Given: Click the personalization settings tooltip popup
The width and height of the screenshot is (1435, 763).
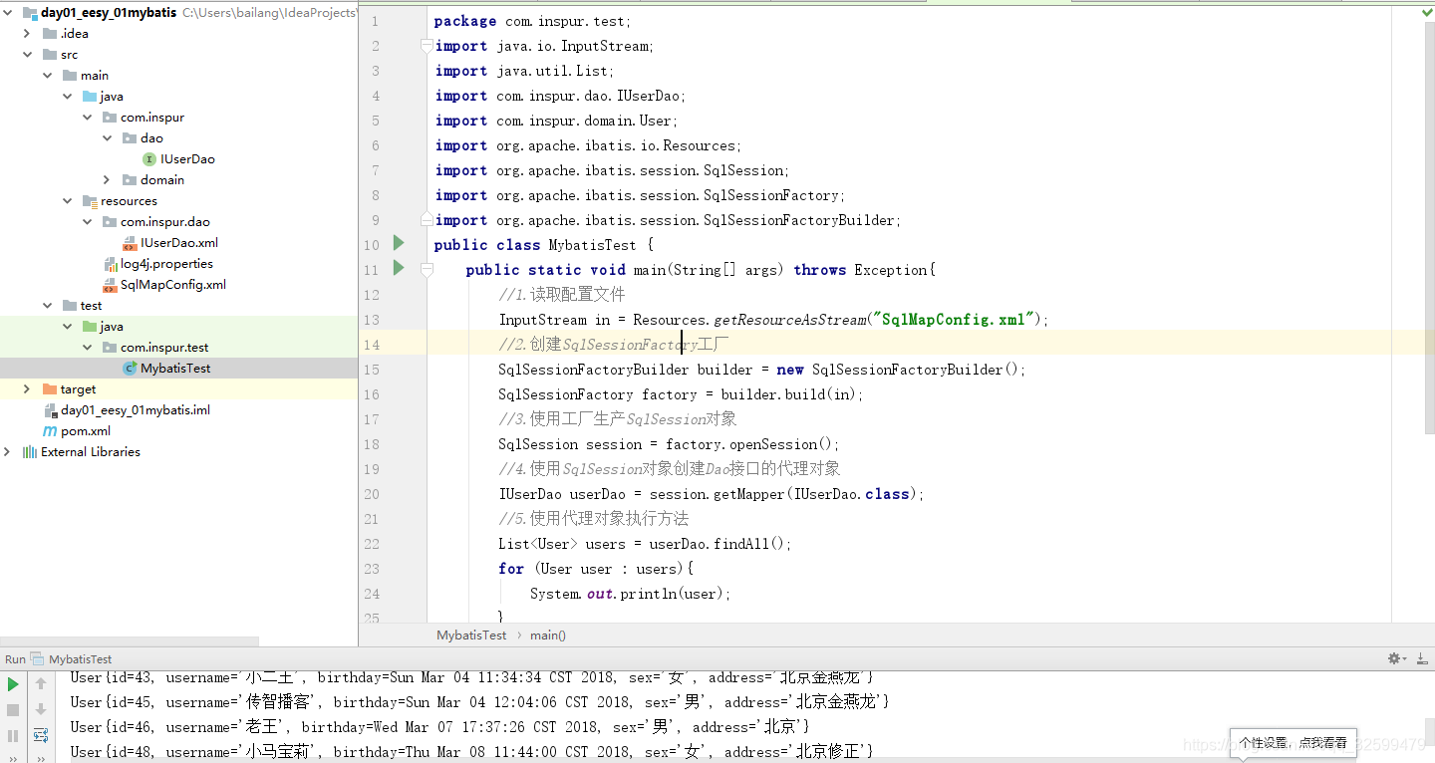Looking at the screenshot, I should (x=1292, y=743).
